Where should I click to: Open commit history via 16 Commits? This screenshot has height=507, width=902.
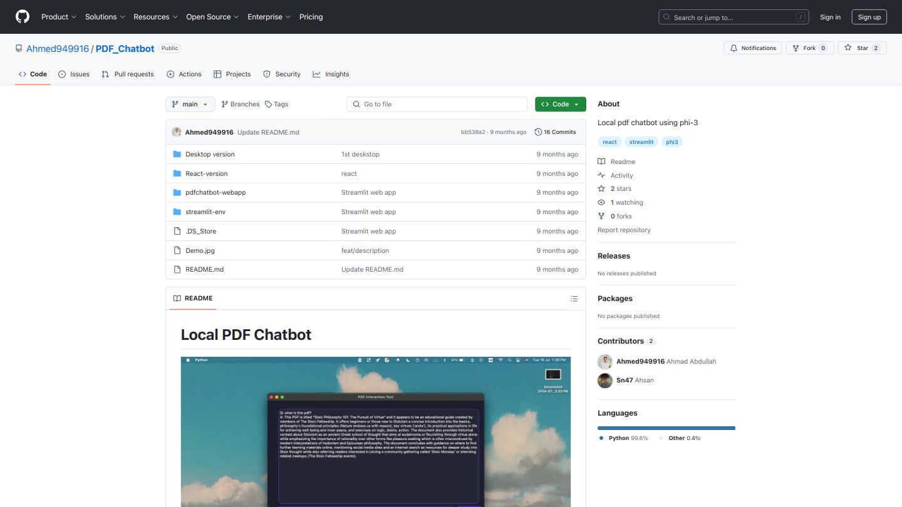(555, 132)
